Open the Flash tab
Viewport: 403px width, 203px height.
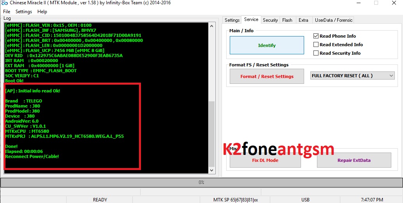tap(287, 20)
